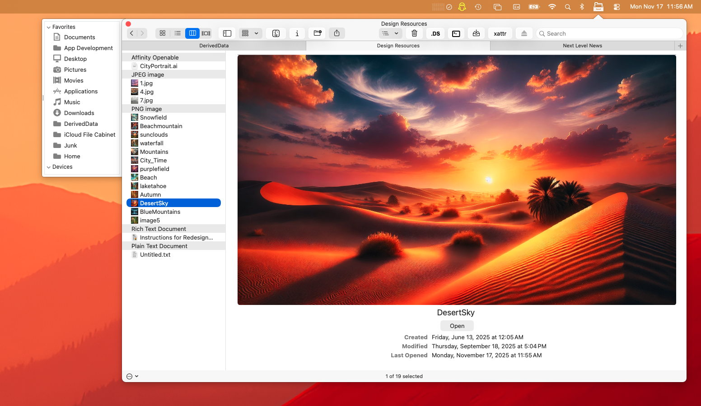Toggle the sidebar visibility
The image size is (701, 406).
pos(227,33)
